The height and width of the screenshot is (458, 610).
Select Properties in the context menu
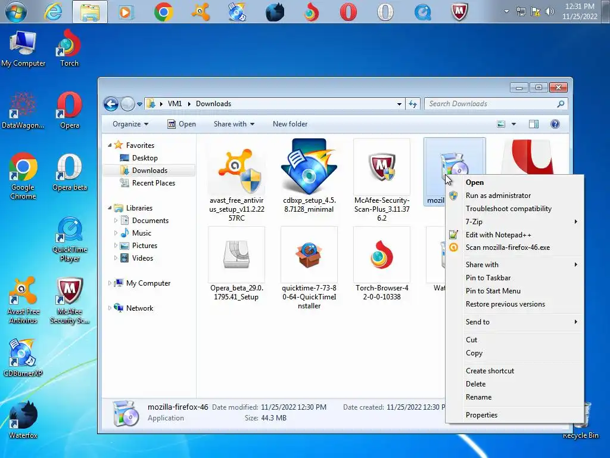[514, 415]
